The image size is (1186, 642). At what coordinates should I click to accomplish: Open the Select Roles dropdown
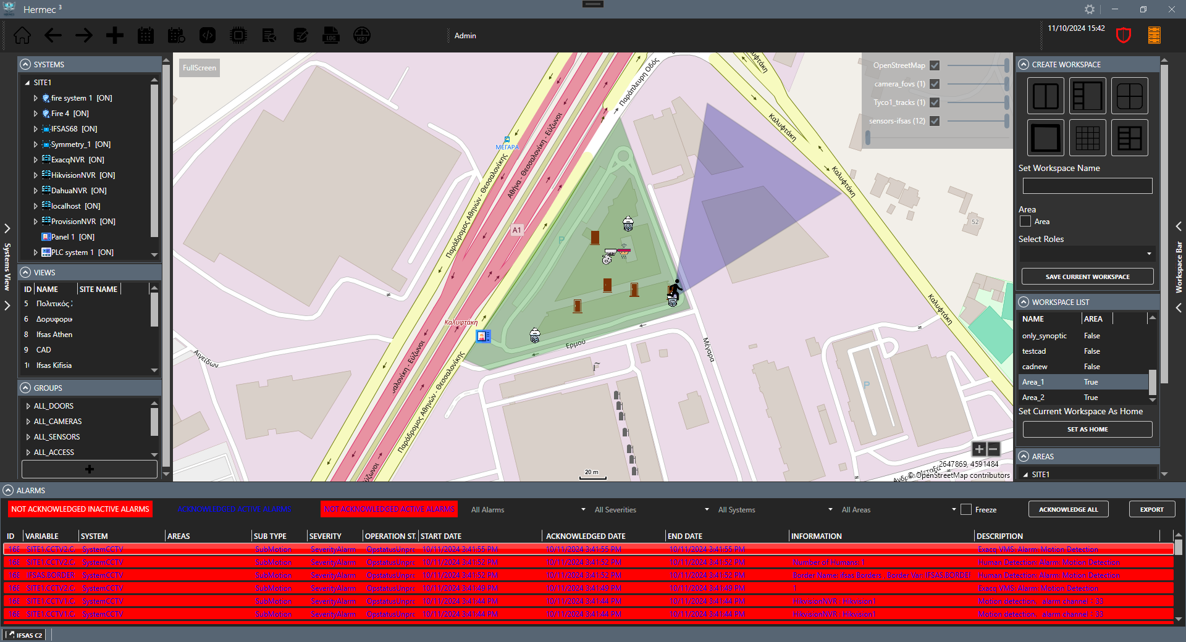pyautogui.click(x=1087, y=254)
